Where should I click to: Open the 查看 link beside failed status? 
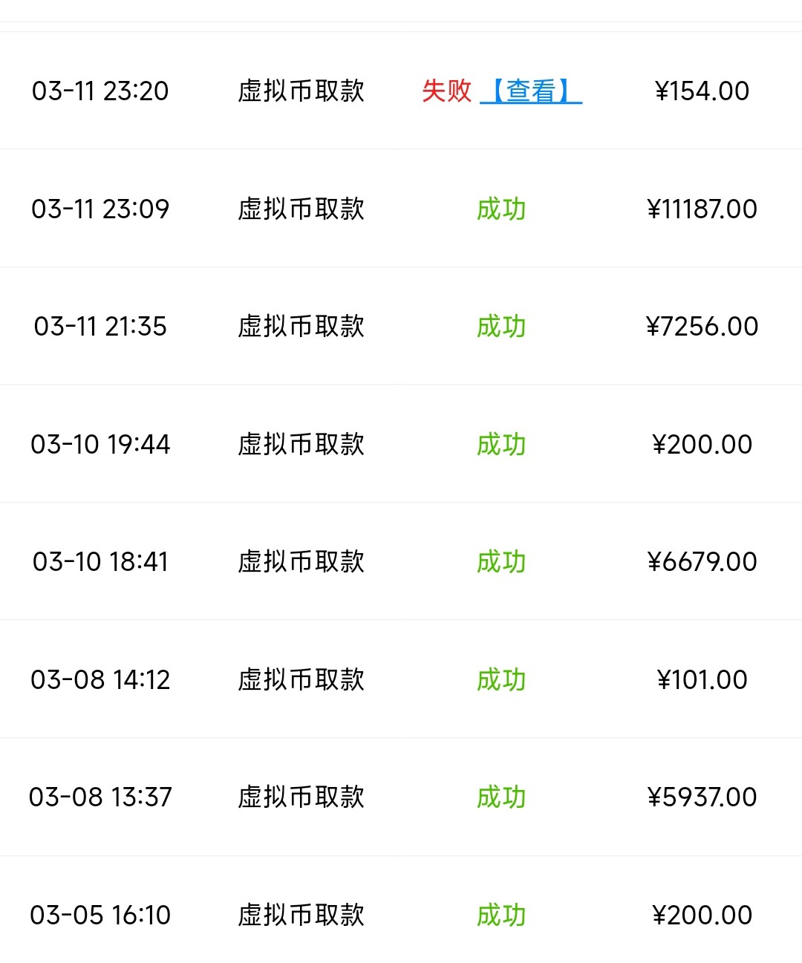531,91
